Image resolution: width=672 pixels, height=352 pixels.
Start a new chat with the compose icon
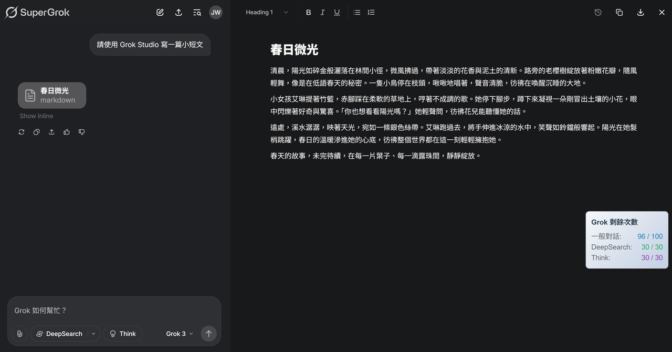click(160, 12)
